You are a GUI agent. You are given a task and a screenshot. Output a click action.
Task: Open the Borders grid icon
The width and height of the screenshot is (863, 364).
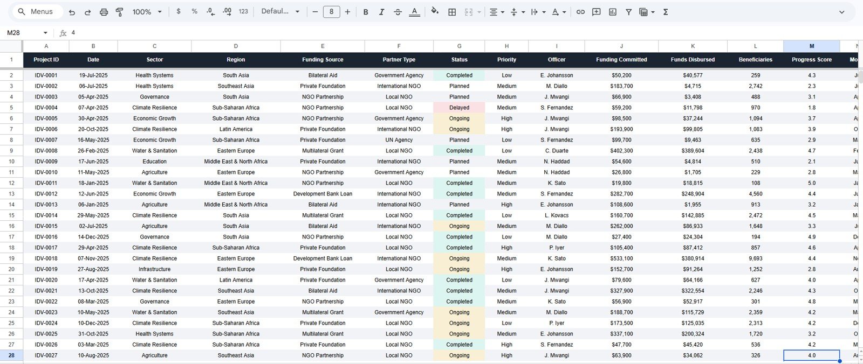(x=452, y=12)
